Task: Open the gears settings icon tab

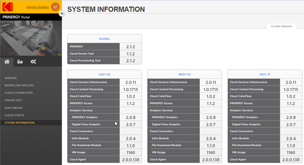Action: coord(33,62)
